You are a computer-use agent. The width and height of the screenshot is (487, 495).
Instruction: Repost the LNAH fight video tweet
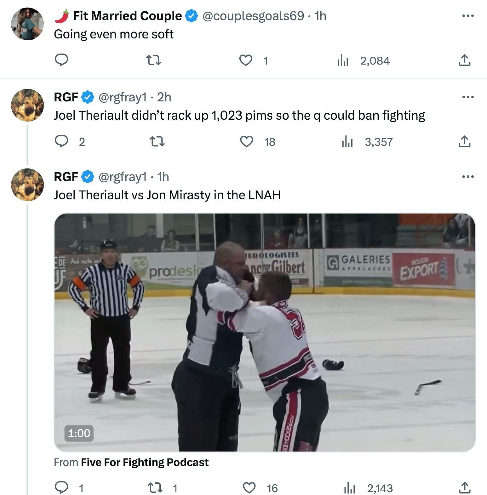[155, 488]
